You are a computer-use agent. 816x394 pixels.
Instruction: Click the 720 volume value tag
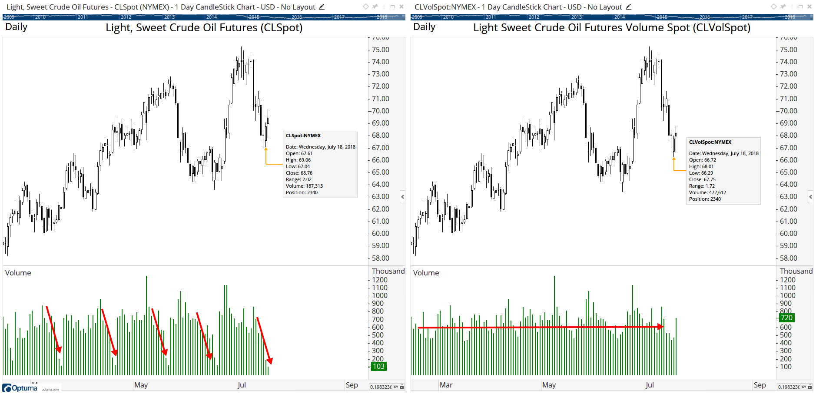786,318
